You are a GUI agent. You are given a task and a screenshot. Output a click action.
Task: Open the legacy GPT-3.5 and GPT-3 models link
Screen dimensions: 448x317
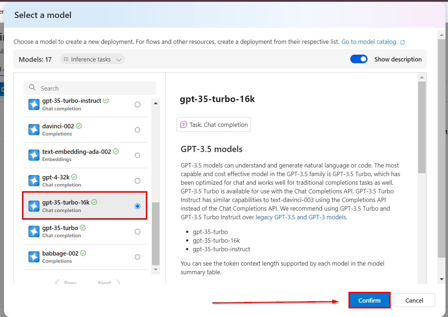(301, 217)
